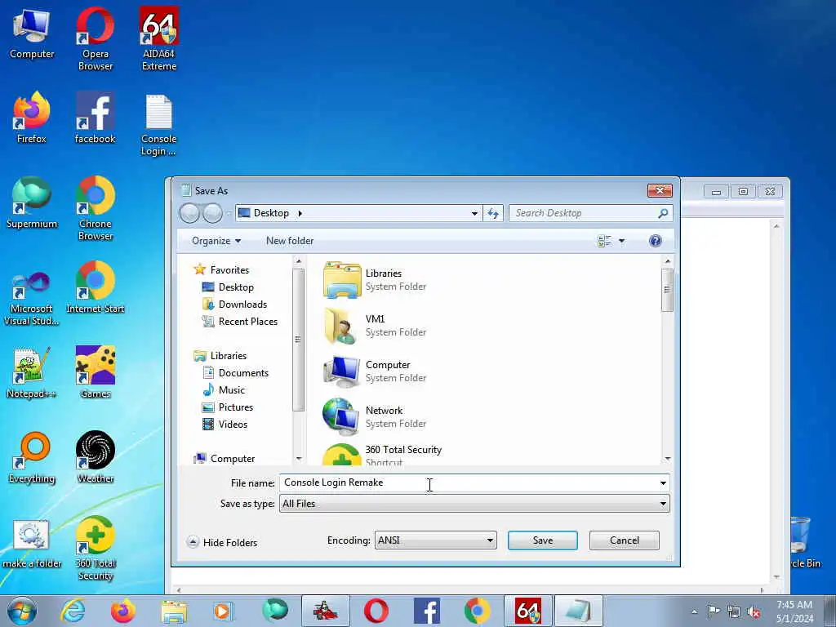Select the facebook desktop shortcut
Image resolution: width=836 pixels, height=627 pixels.
click(x=95, y=118)
